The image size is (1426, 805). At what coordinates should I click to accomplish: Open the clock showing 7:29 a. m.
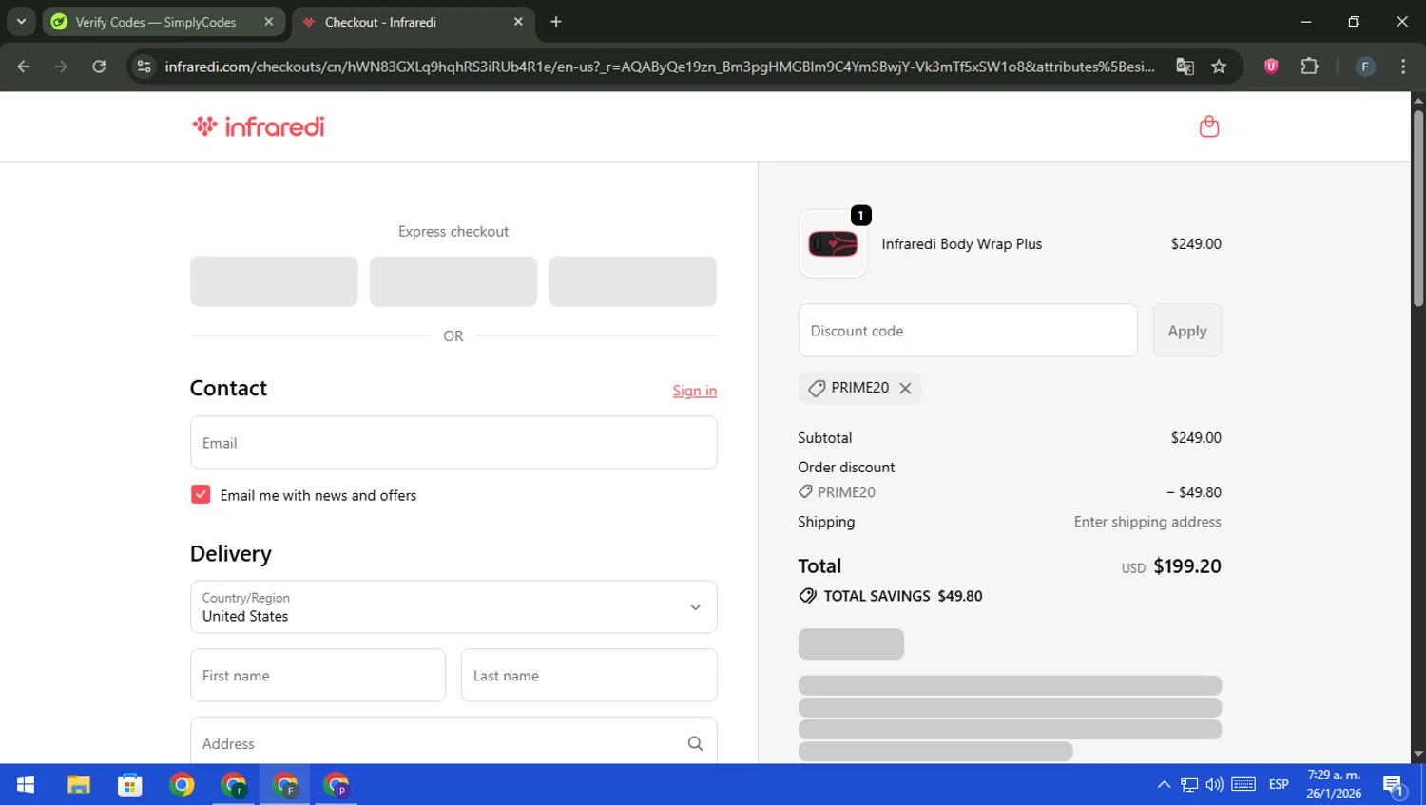click(1334, 785)
